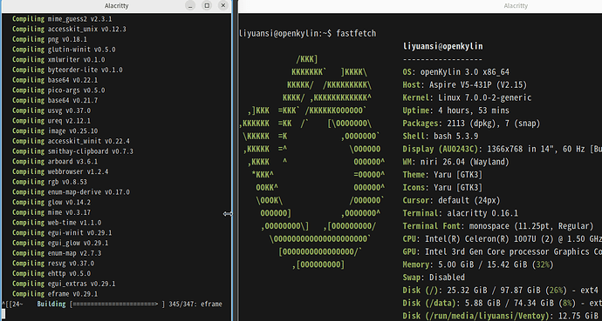602x321 pixels.
Task: Click the 'GPU: Intel 3rd Gen Core' line
Action: (x=503, y=251)
